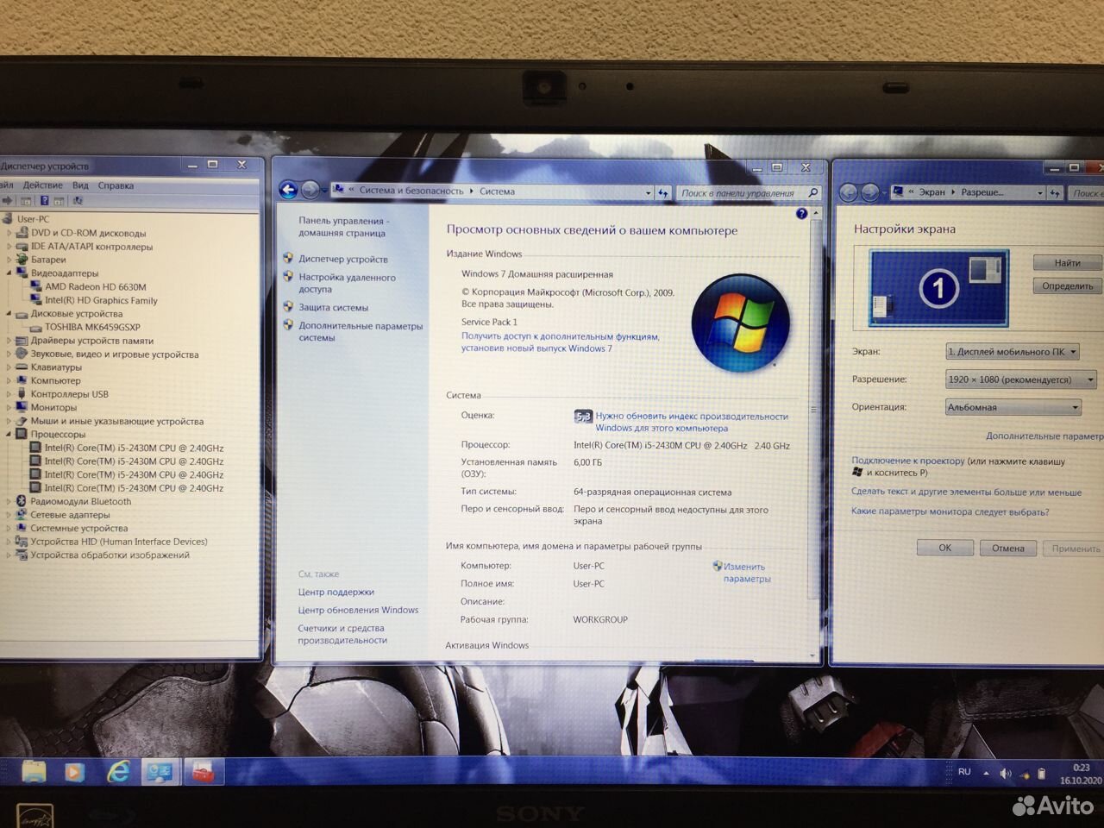This screenshot has width=1104, height=828.
Task: Click the scan for hardware changes toolbar icon
Action: pyautogui.click(x=78, y=201)
